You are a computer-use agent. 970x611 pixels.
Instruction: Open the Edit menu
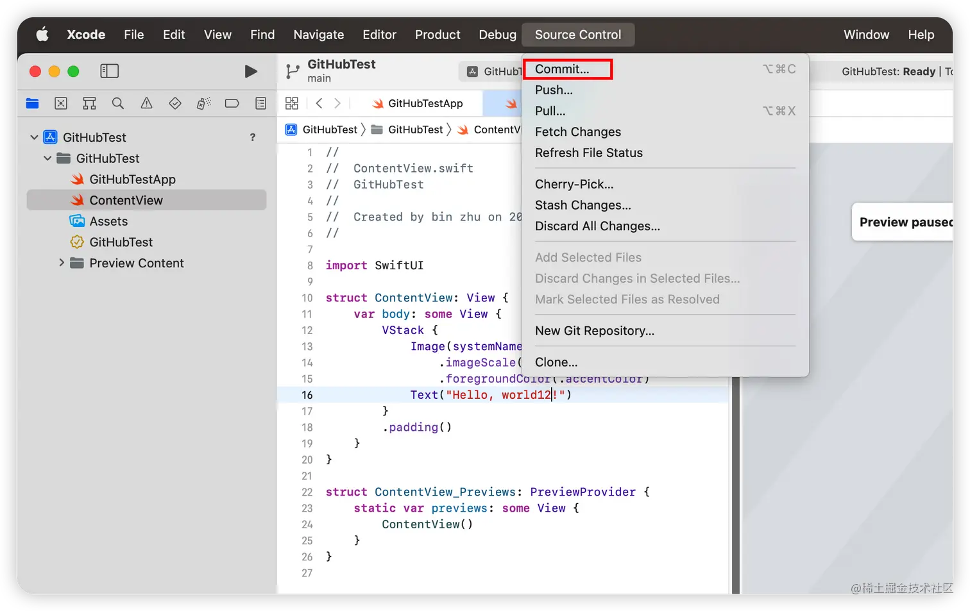point(174,35)
